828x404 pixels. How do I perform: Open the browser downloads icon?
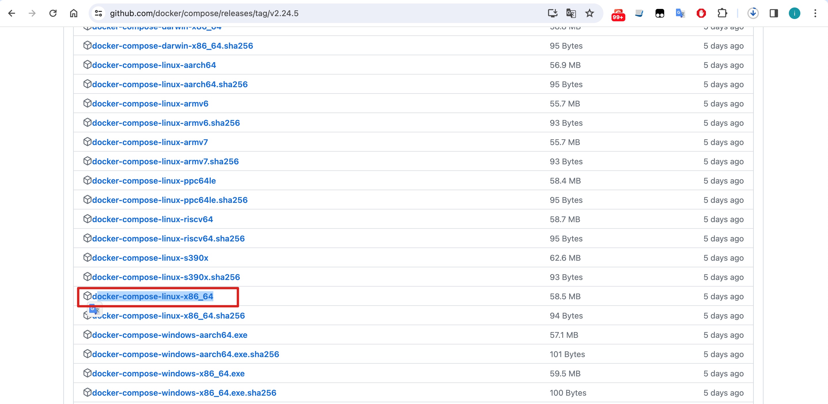click(753, 13)
